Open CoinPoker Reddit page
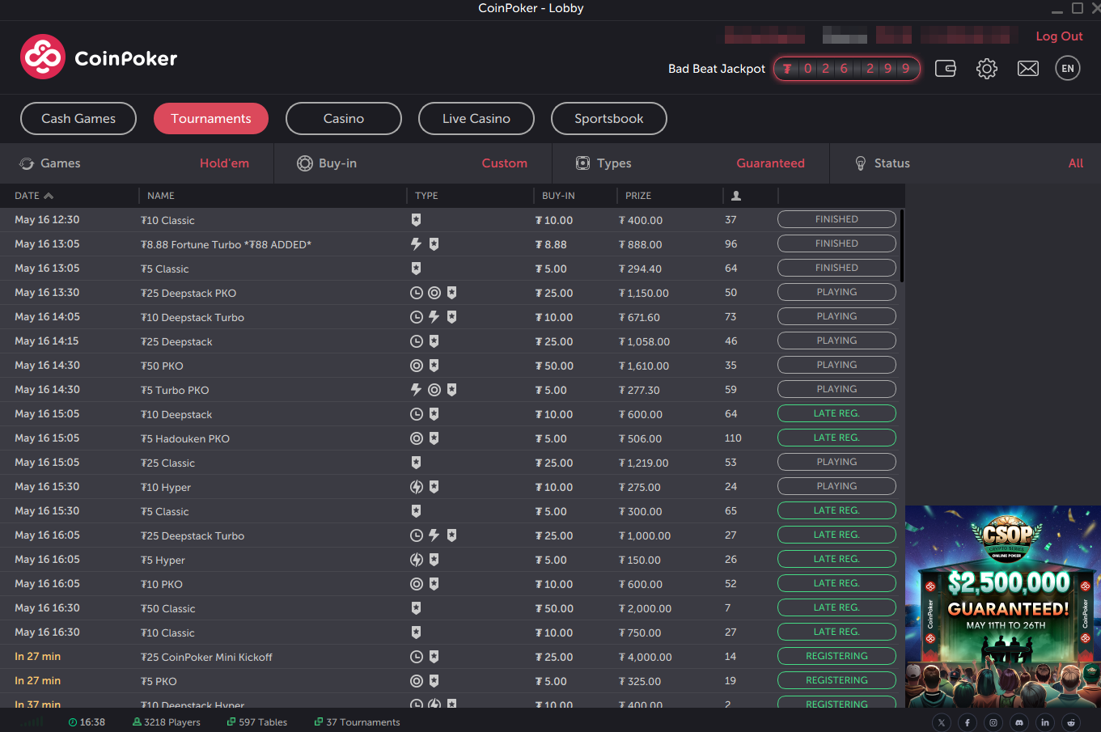The image size is (1101, 732). (1071, 722)
